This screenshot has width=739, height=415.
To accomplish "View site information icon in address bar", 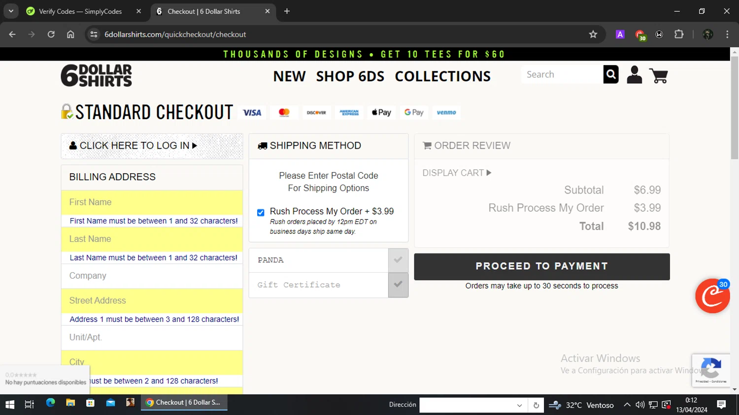I will coord(94,34).
